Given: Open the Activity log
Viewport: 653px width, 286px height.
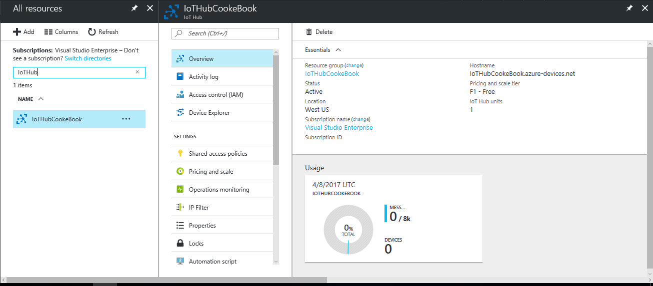Looking at the screenshot, I should [x=203, y=77].
